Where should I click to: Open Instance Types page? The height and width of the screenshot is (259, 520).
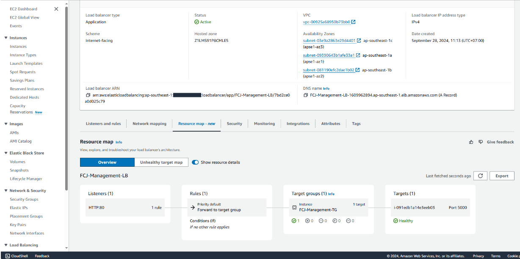pos(23,55)
